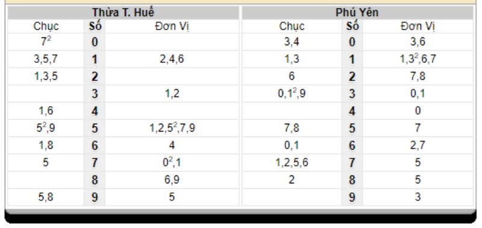
Task: Click the Số column header in Phú Yên table
Action: point(352,27)
